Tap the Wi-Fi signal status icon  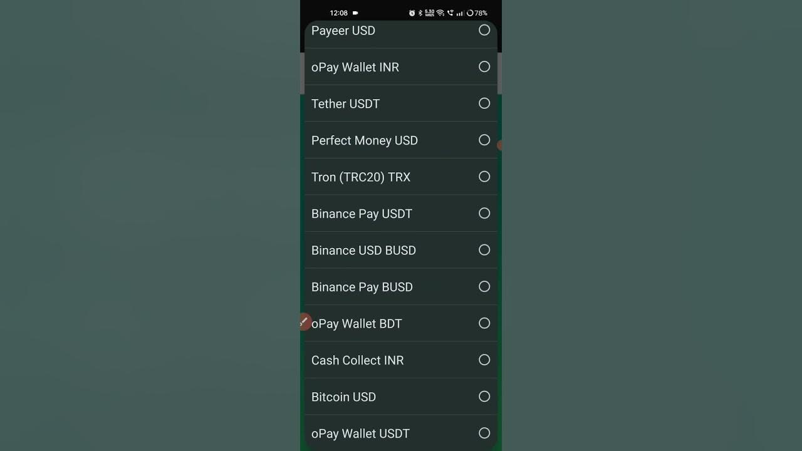point(440,13)
